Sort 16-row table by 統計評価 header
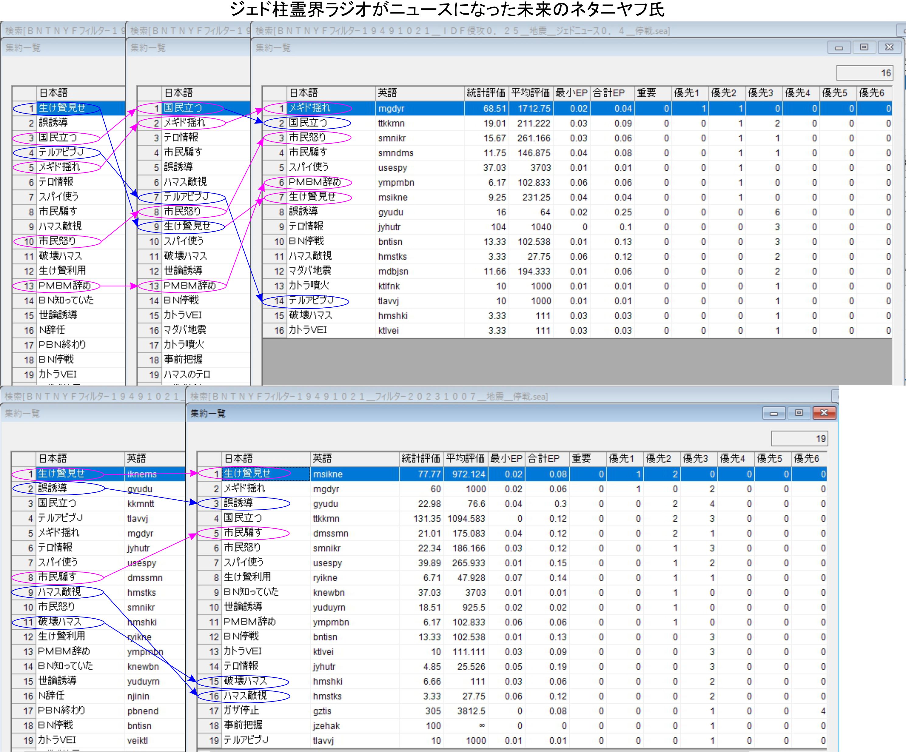This screenshot has height=752, width=906. (x=486, y=93)
